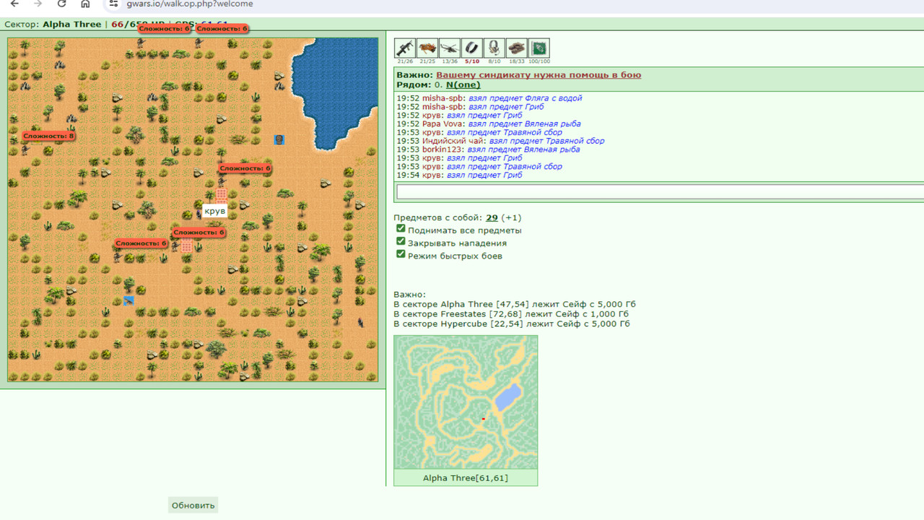Attack the soldier under the Сложность: 8 label
The image size is (924, 520).
pyautogui.click(x=25, y=149)
